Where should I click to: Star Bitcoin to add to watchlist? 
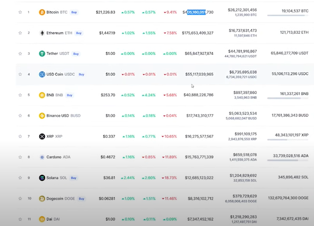(20, 12)
